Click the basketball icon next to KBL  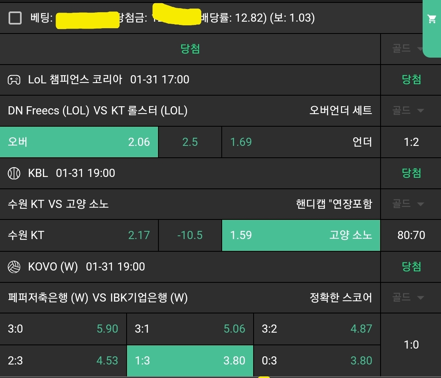tap(14, 173)
